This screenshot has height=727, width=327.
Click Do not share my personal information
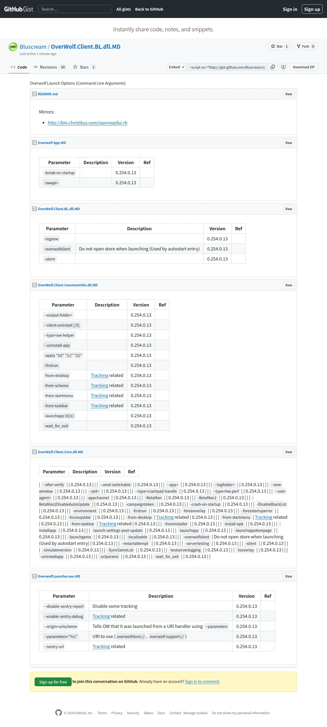(x=241, y=713)
